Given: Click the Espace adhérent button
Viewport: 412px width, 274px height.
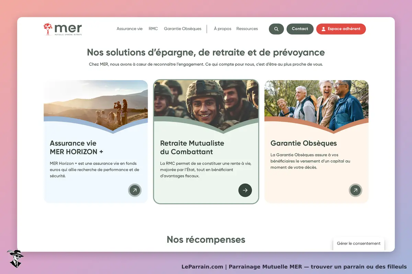Looking at the screenshot, I should click(341, 29).
